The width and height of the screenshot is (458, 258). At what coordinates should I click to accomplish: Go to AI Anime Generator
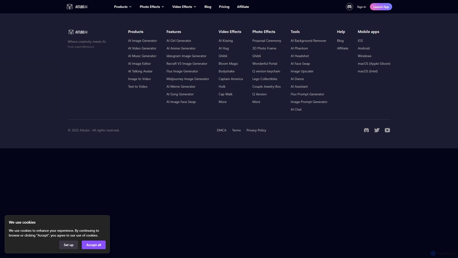(x=181, y=48)
